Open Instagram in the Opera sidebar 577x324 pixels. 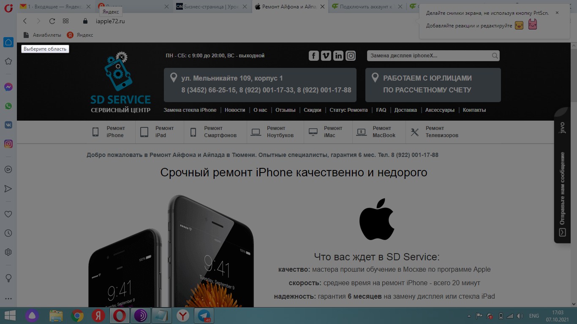pos(8,144)
